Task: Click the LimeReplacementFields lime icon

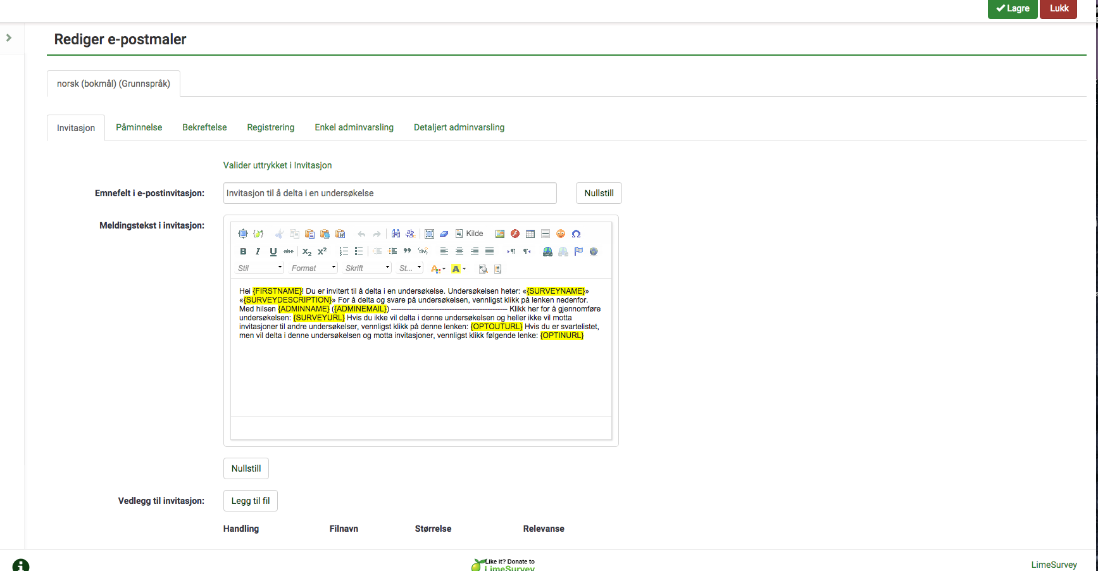Action: click(258, 234)
